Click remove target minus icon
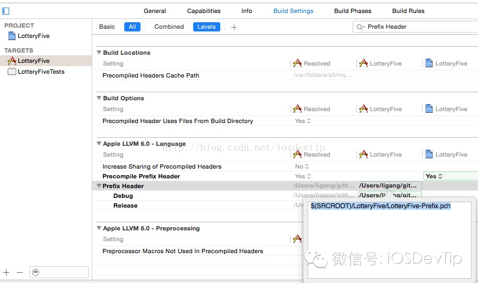This screenshot has height=283, width=478. (x=20, y=272)
